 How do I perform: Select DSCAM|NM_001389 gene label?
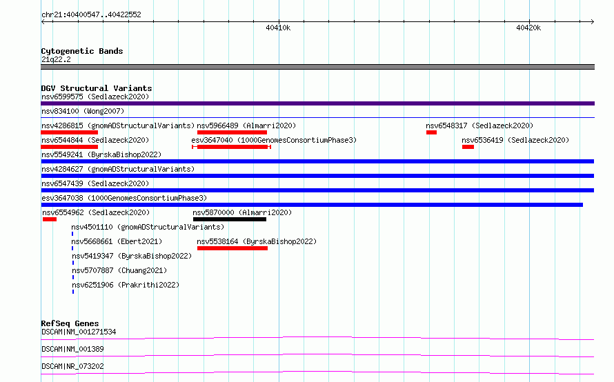pos(72,349)
